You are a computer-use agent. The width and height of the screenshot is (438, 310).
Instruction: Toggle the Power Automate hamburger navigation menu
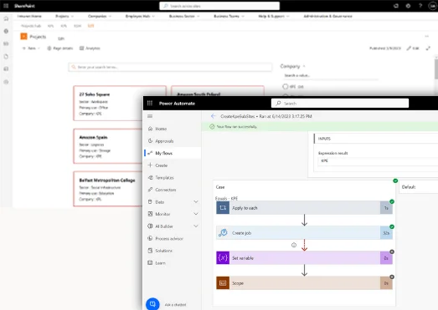pos(150,116)
